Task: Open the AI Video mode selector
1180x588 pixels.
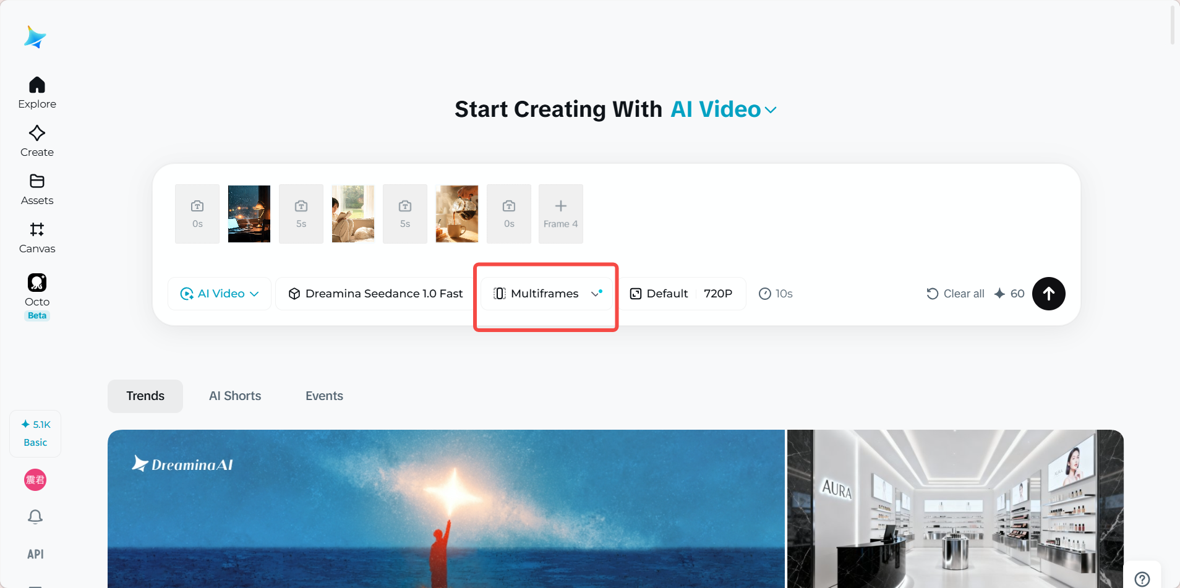Action: (x=220, y=294)
